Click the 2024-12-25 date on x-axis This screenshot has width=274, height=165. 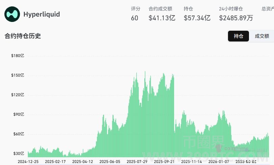tap(28, 162)
